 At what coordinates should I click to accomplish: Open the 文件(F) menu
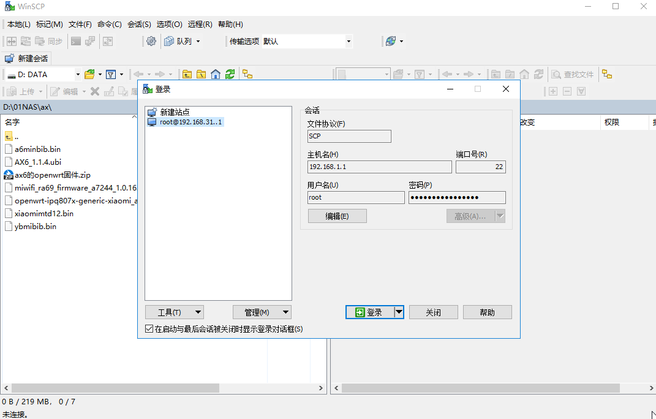pyautogui.click(x=80, y=25)
